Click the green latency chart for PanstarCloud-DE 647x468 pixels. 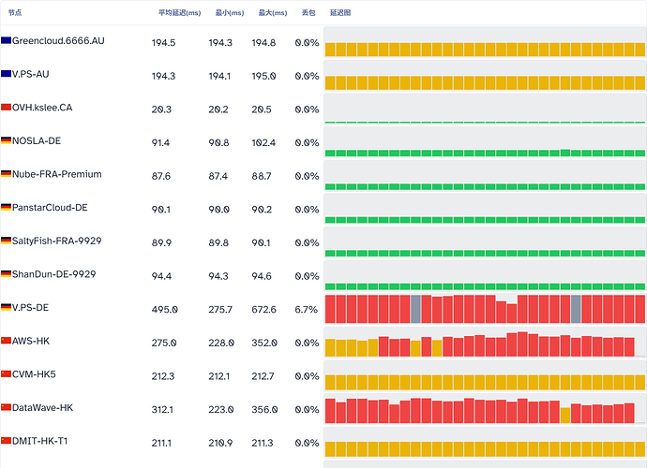[485, 210]
